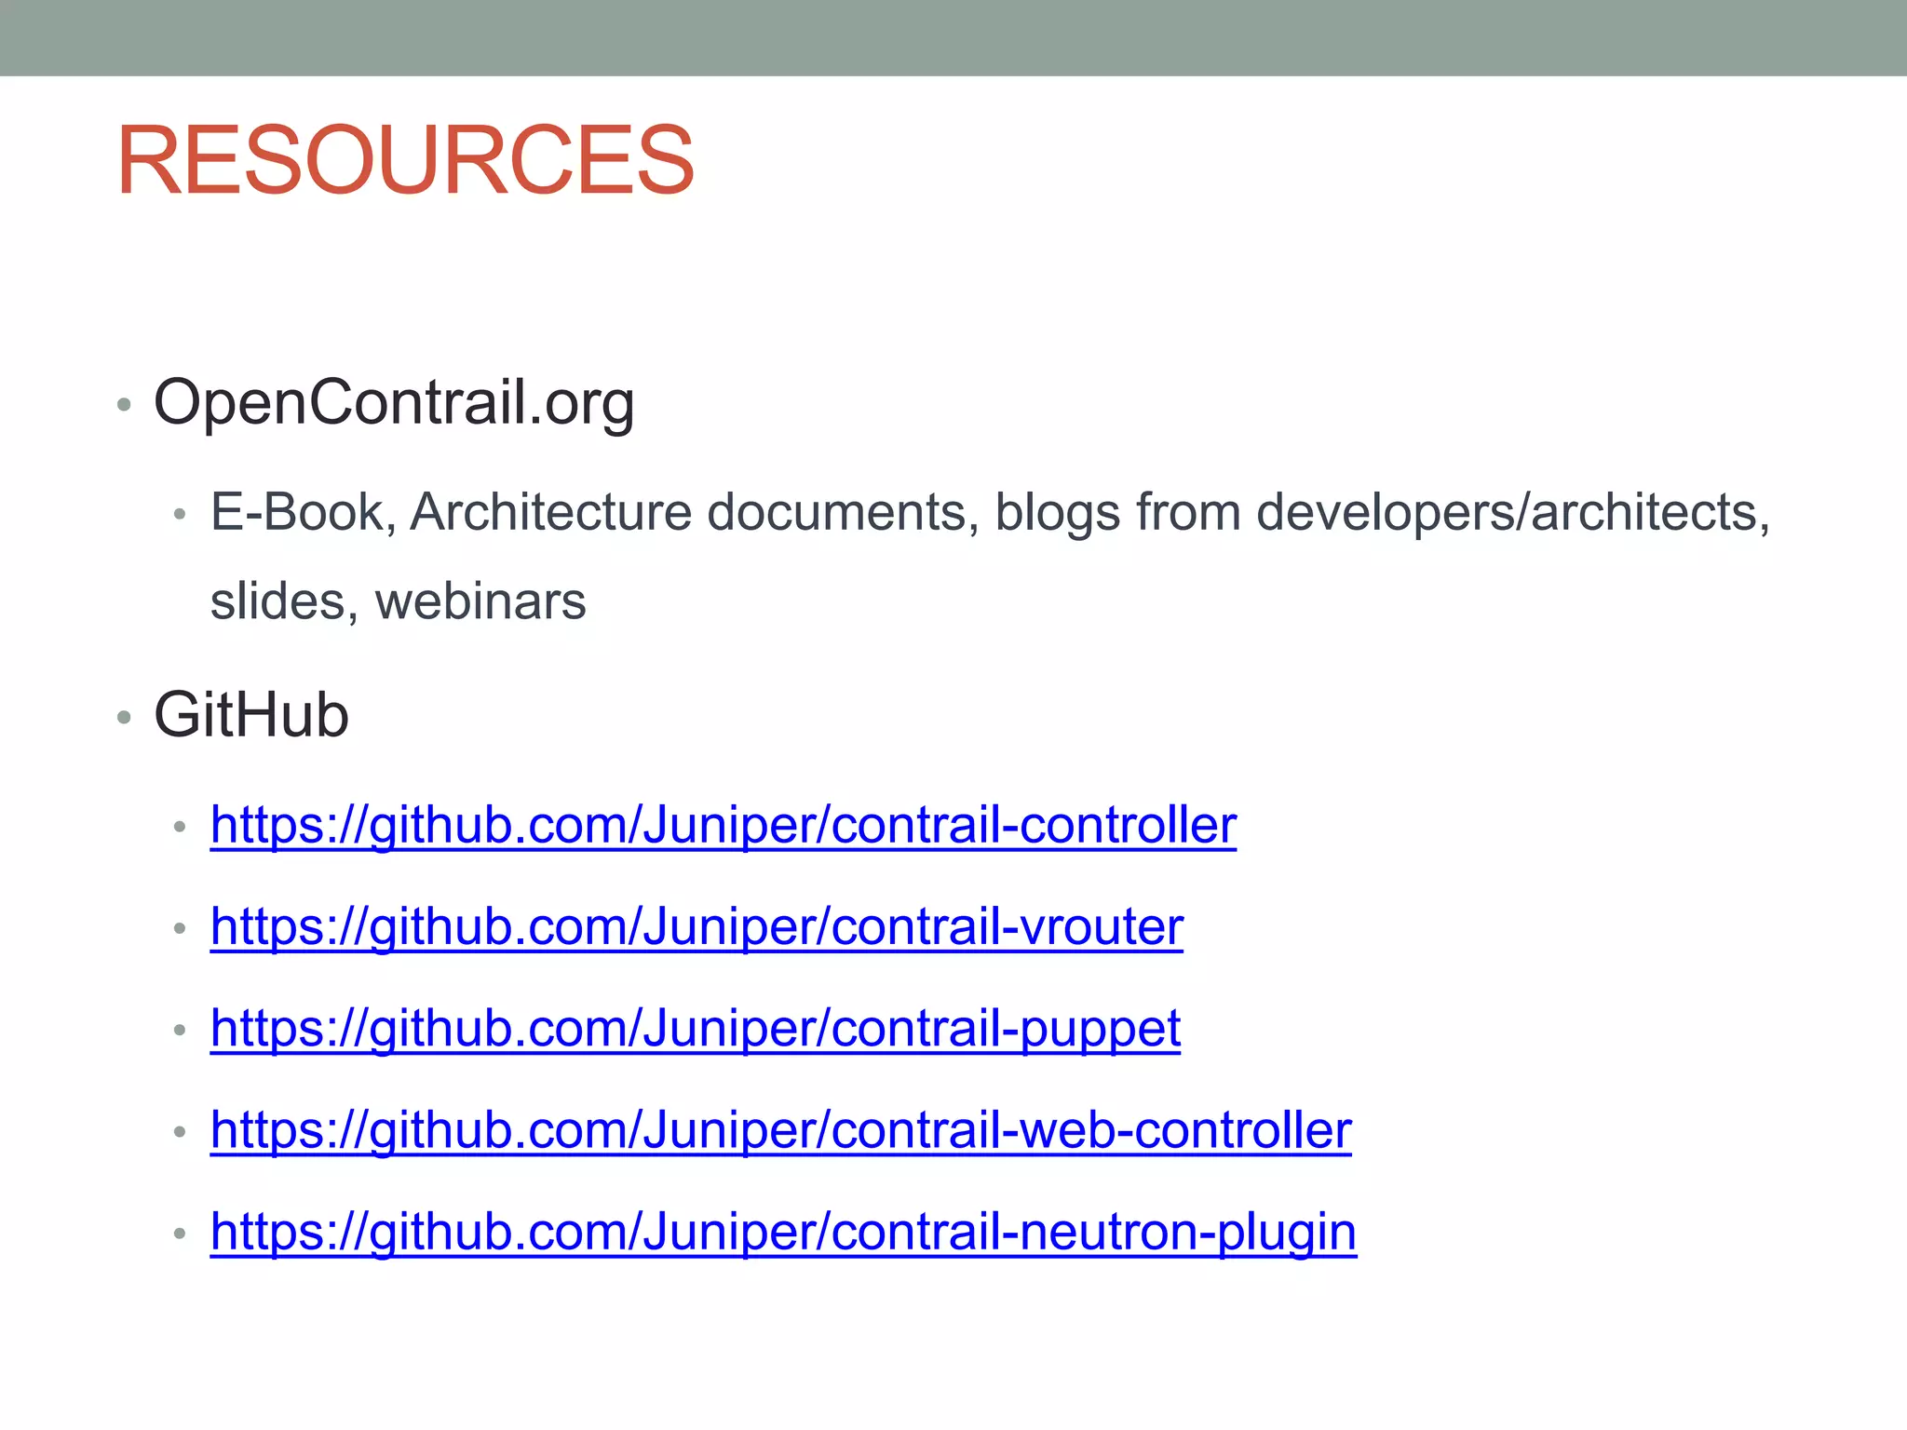This screenshot has width=1907, height=1430.
Task: Click the 'slides, webinars' text line
Action: click(399, 601)
